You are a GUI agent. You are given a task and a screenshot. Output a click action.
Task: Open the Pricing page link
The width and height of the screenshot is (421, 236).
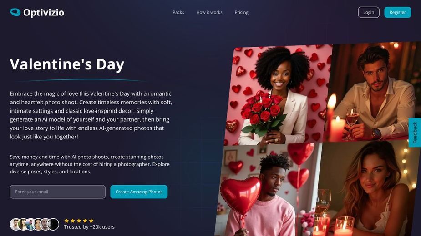click(x=241, y=12)
